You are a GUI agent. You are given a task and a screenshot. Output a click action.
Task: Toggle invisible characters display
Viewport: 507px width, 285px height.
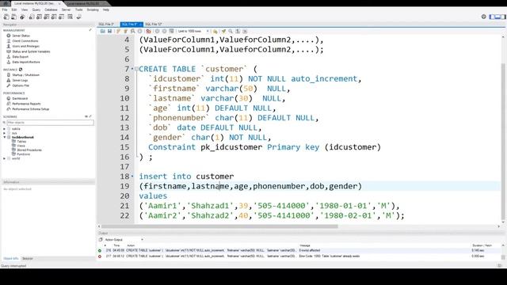pyautogui.click(x=238, y=32)
